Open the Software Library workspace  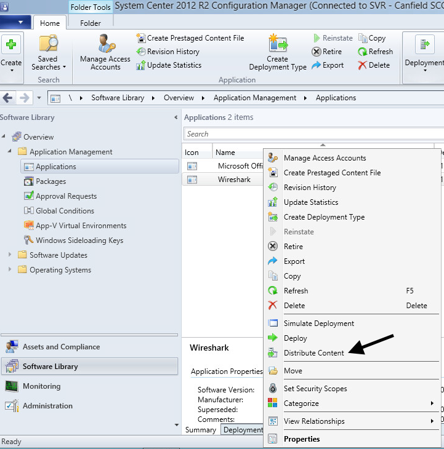coord(89,367)
